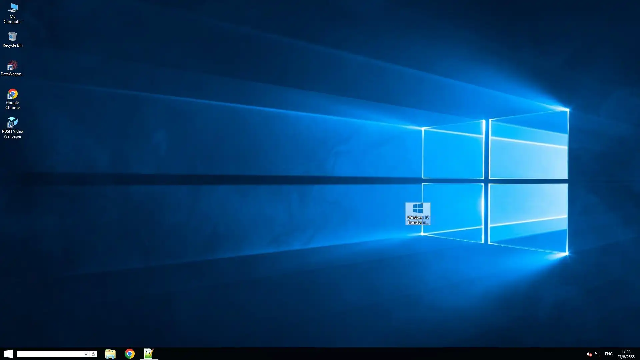Select the Recycle Bin icon
Screen dimensions: 640x360
13,36
